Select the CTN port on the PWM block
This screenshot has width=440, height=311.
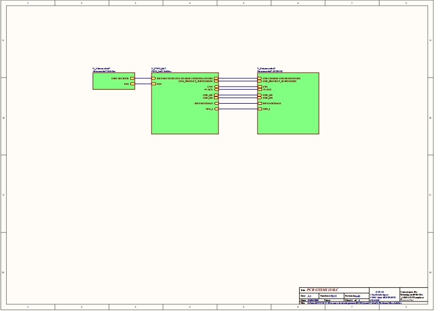[216, 87]
